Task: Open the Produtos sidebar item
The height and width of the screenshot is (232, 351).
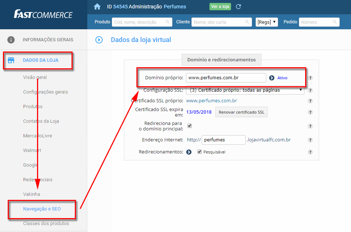Action: tap(33, 107)
